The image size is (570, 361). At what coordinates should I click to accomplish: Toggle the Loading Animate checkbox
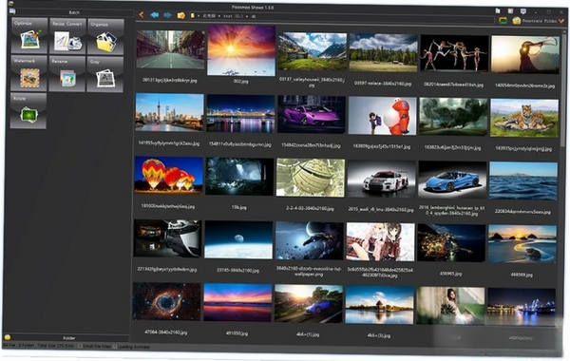click(115, 347)
